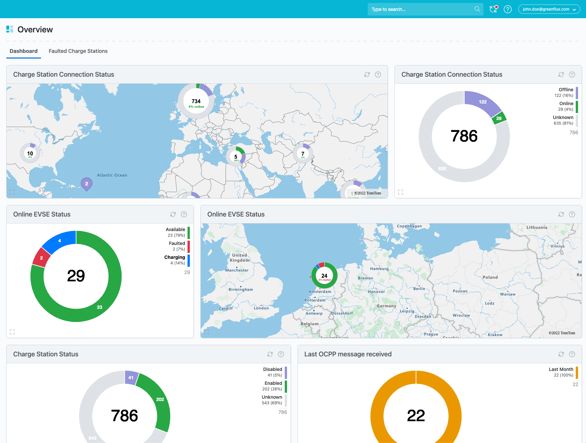Switch to the Faulted Charge Stations tab

pyautogui.click(x=78, y=51)
